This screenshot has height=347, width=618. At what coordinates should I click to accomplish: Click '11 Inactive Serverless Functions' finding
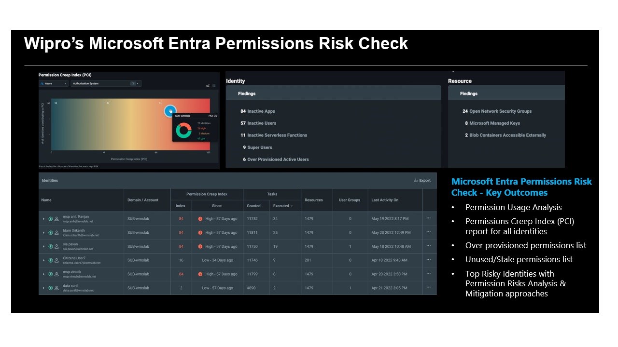[x=274, y=135]
